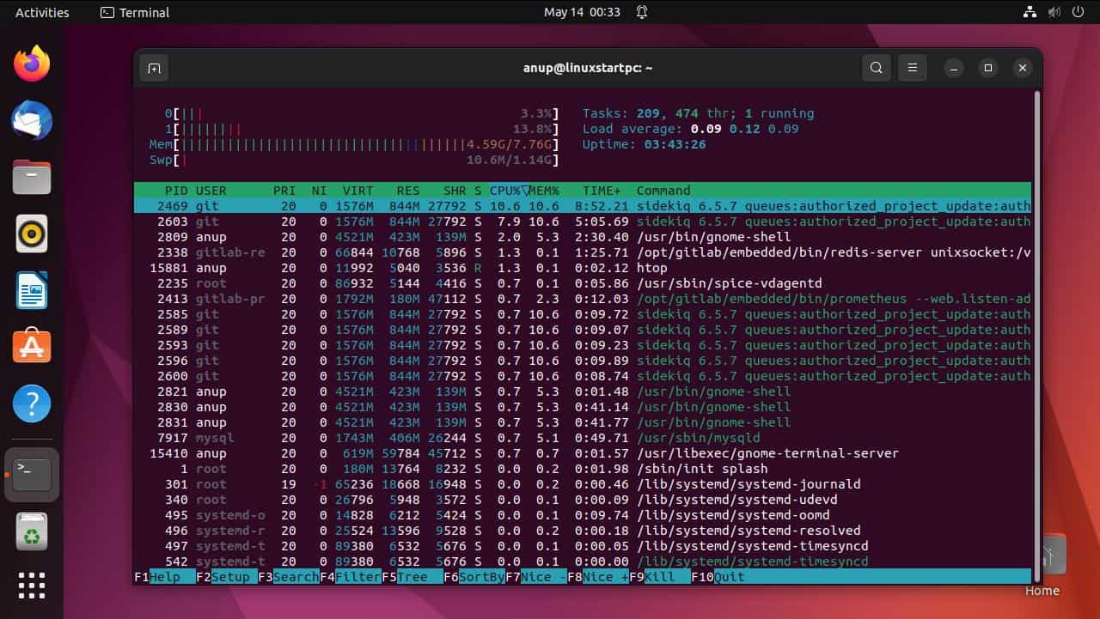Click the network status icon in top bar
1100x619 pixels.
coord(1030,12)
